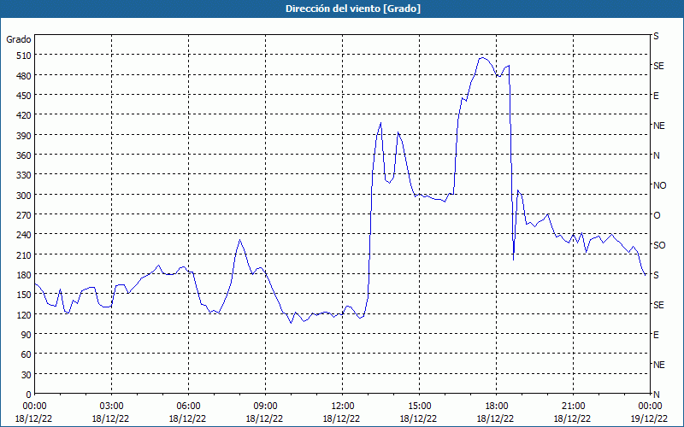Select the "N" compass label beside the 360 gridline
Screen dimensions: 684x427
(x=656, y=155)
